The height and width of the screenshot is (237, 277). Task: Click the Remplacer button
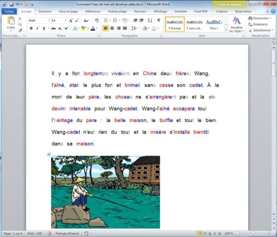261,24
